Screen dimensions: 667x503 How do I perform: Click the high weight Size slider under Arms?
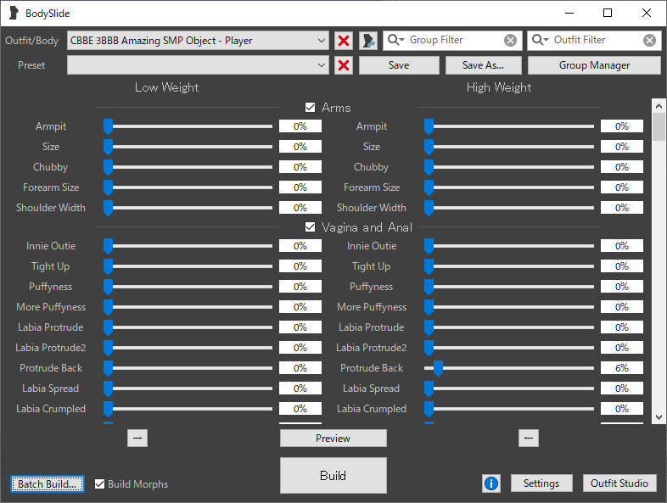click(x=509, y=147)
